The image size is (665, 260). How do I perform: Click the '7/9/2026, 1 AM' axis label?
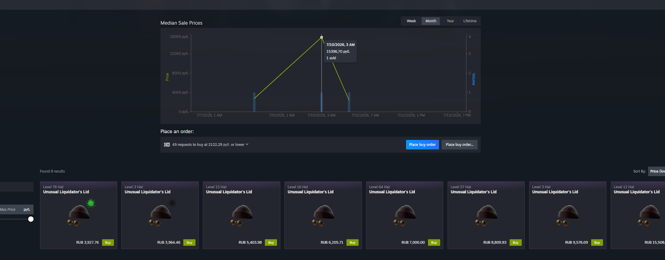click(282, 115)
